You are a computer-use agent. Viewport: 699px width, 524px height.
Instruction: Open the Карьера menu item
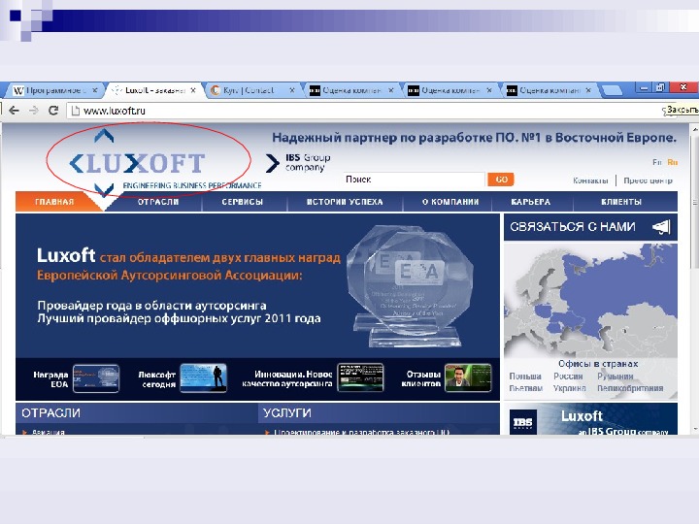click(530, 202)
